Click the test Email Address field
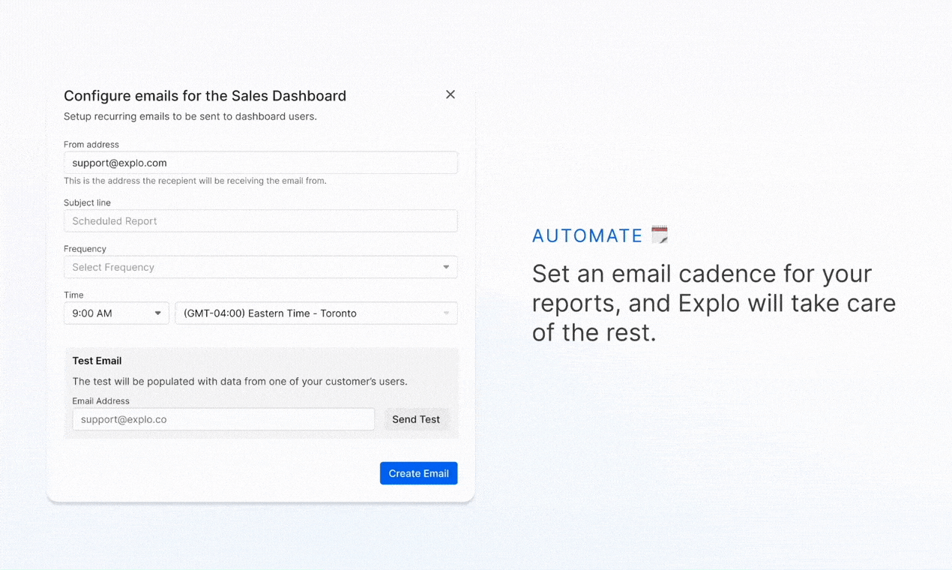Image resolution: width=952 pixels, height=570 pixels. pyautogui.click(x=223, y=419)
